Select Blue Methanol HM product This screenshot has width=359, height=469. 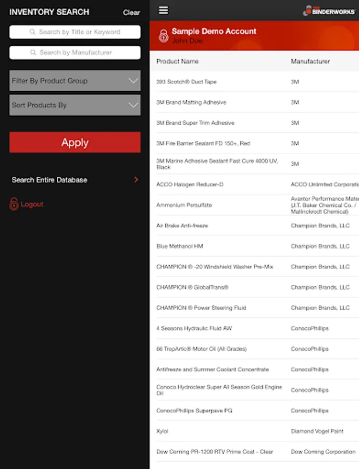tap(179, 246)
